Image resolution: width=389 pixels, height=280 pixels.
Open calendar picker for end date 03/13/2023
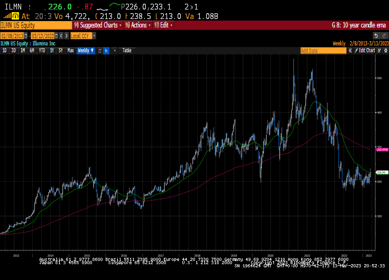click(x=57, y=36)
